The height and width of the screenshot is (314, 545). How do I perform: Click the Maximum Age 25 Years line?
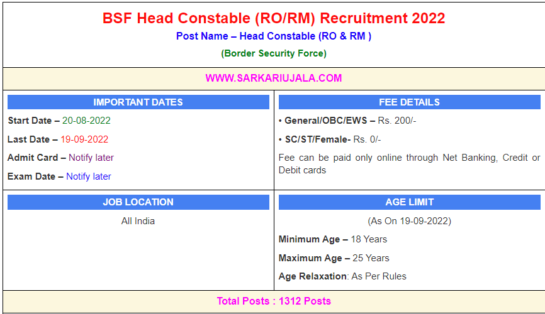point(334,258)
